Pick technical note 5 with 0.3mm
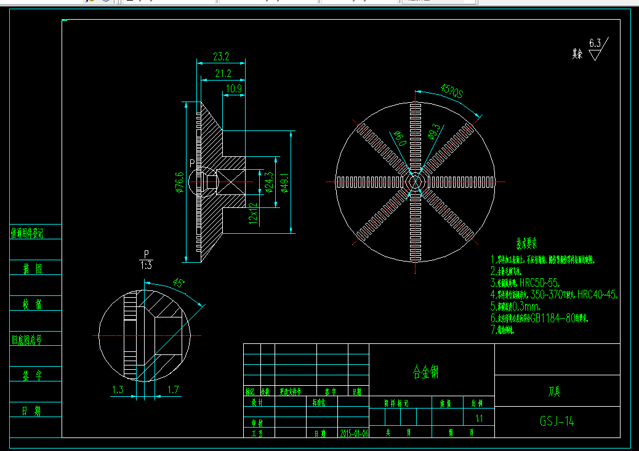The height and width of the screenshot is (451, 639). (x=515, y=306)
